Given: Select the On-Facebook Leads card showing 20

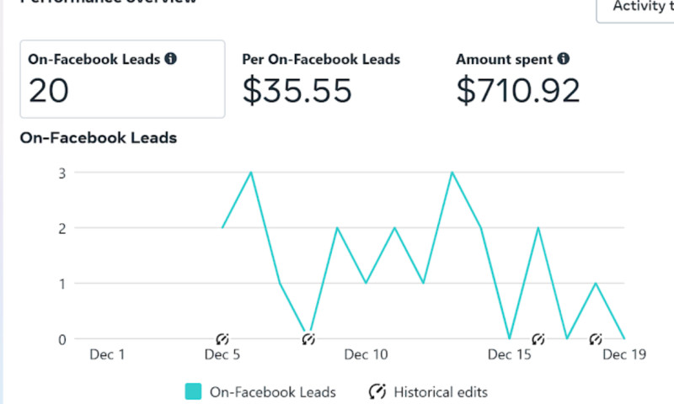Looking at the screenshot, I should pos(122,78).
